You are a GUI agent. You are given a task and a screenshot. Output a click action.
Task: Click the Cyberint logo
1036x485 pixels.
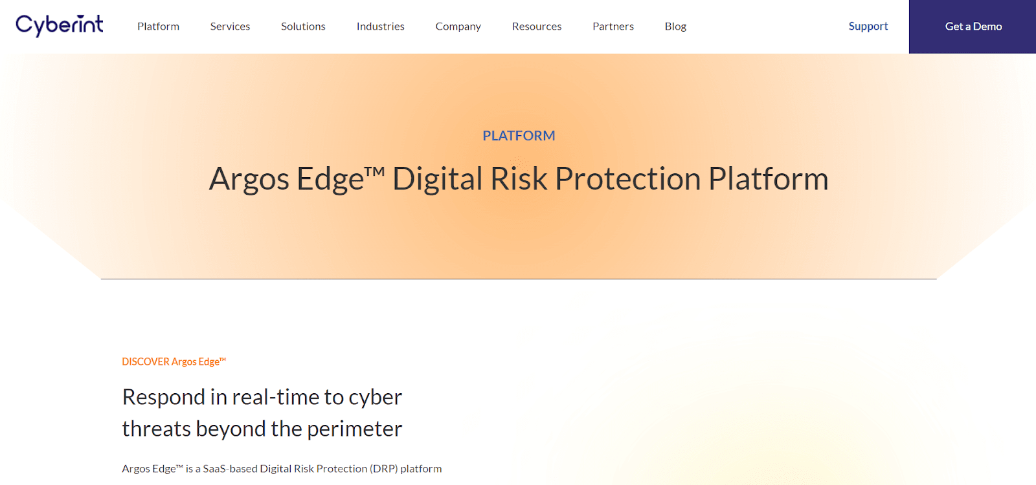point(59,25)
